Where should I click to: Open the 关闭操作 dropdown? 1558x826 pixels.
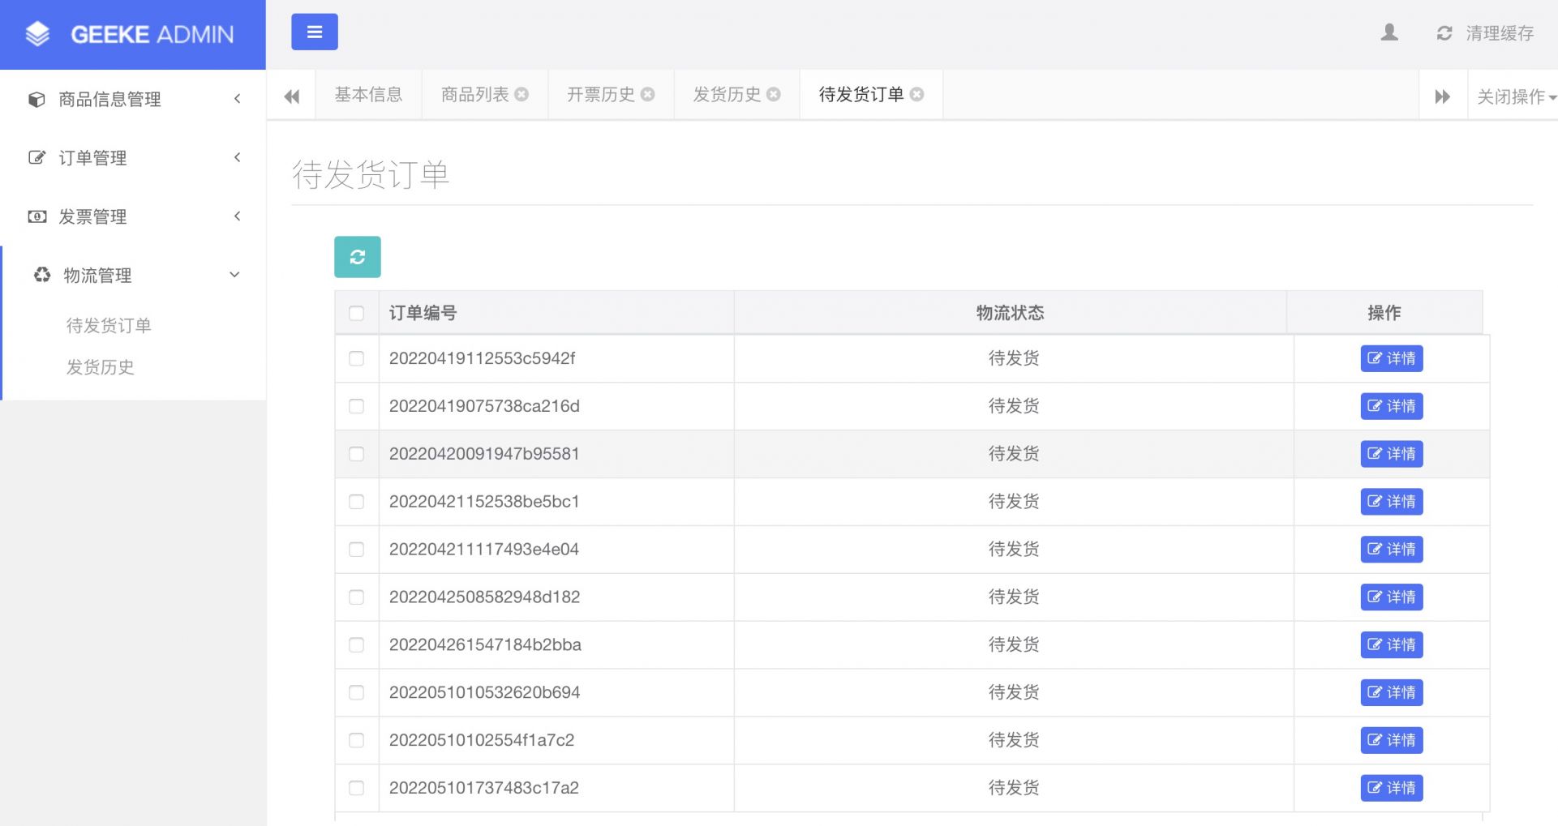[1515, 96]
